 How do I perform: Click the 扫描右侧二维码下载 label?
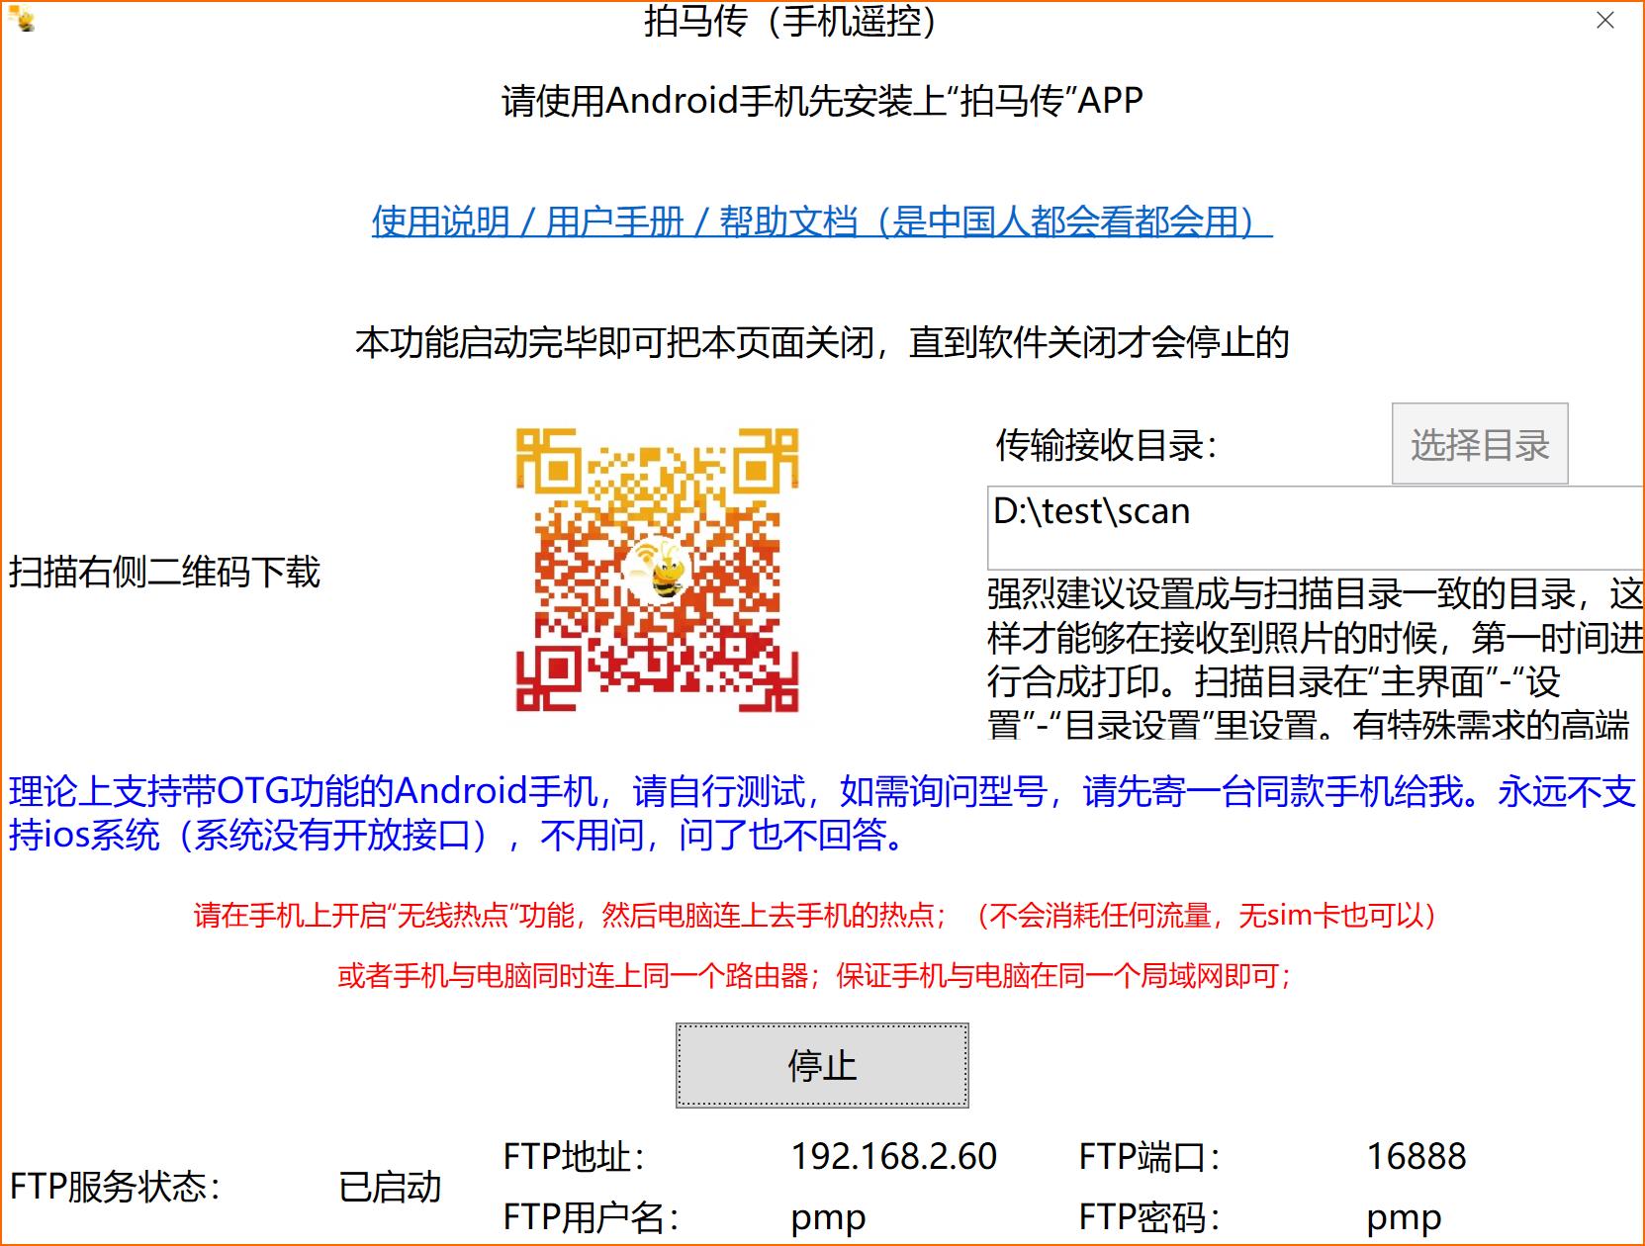[165, 572]
